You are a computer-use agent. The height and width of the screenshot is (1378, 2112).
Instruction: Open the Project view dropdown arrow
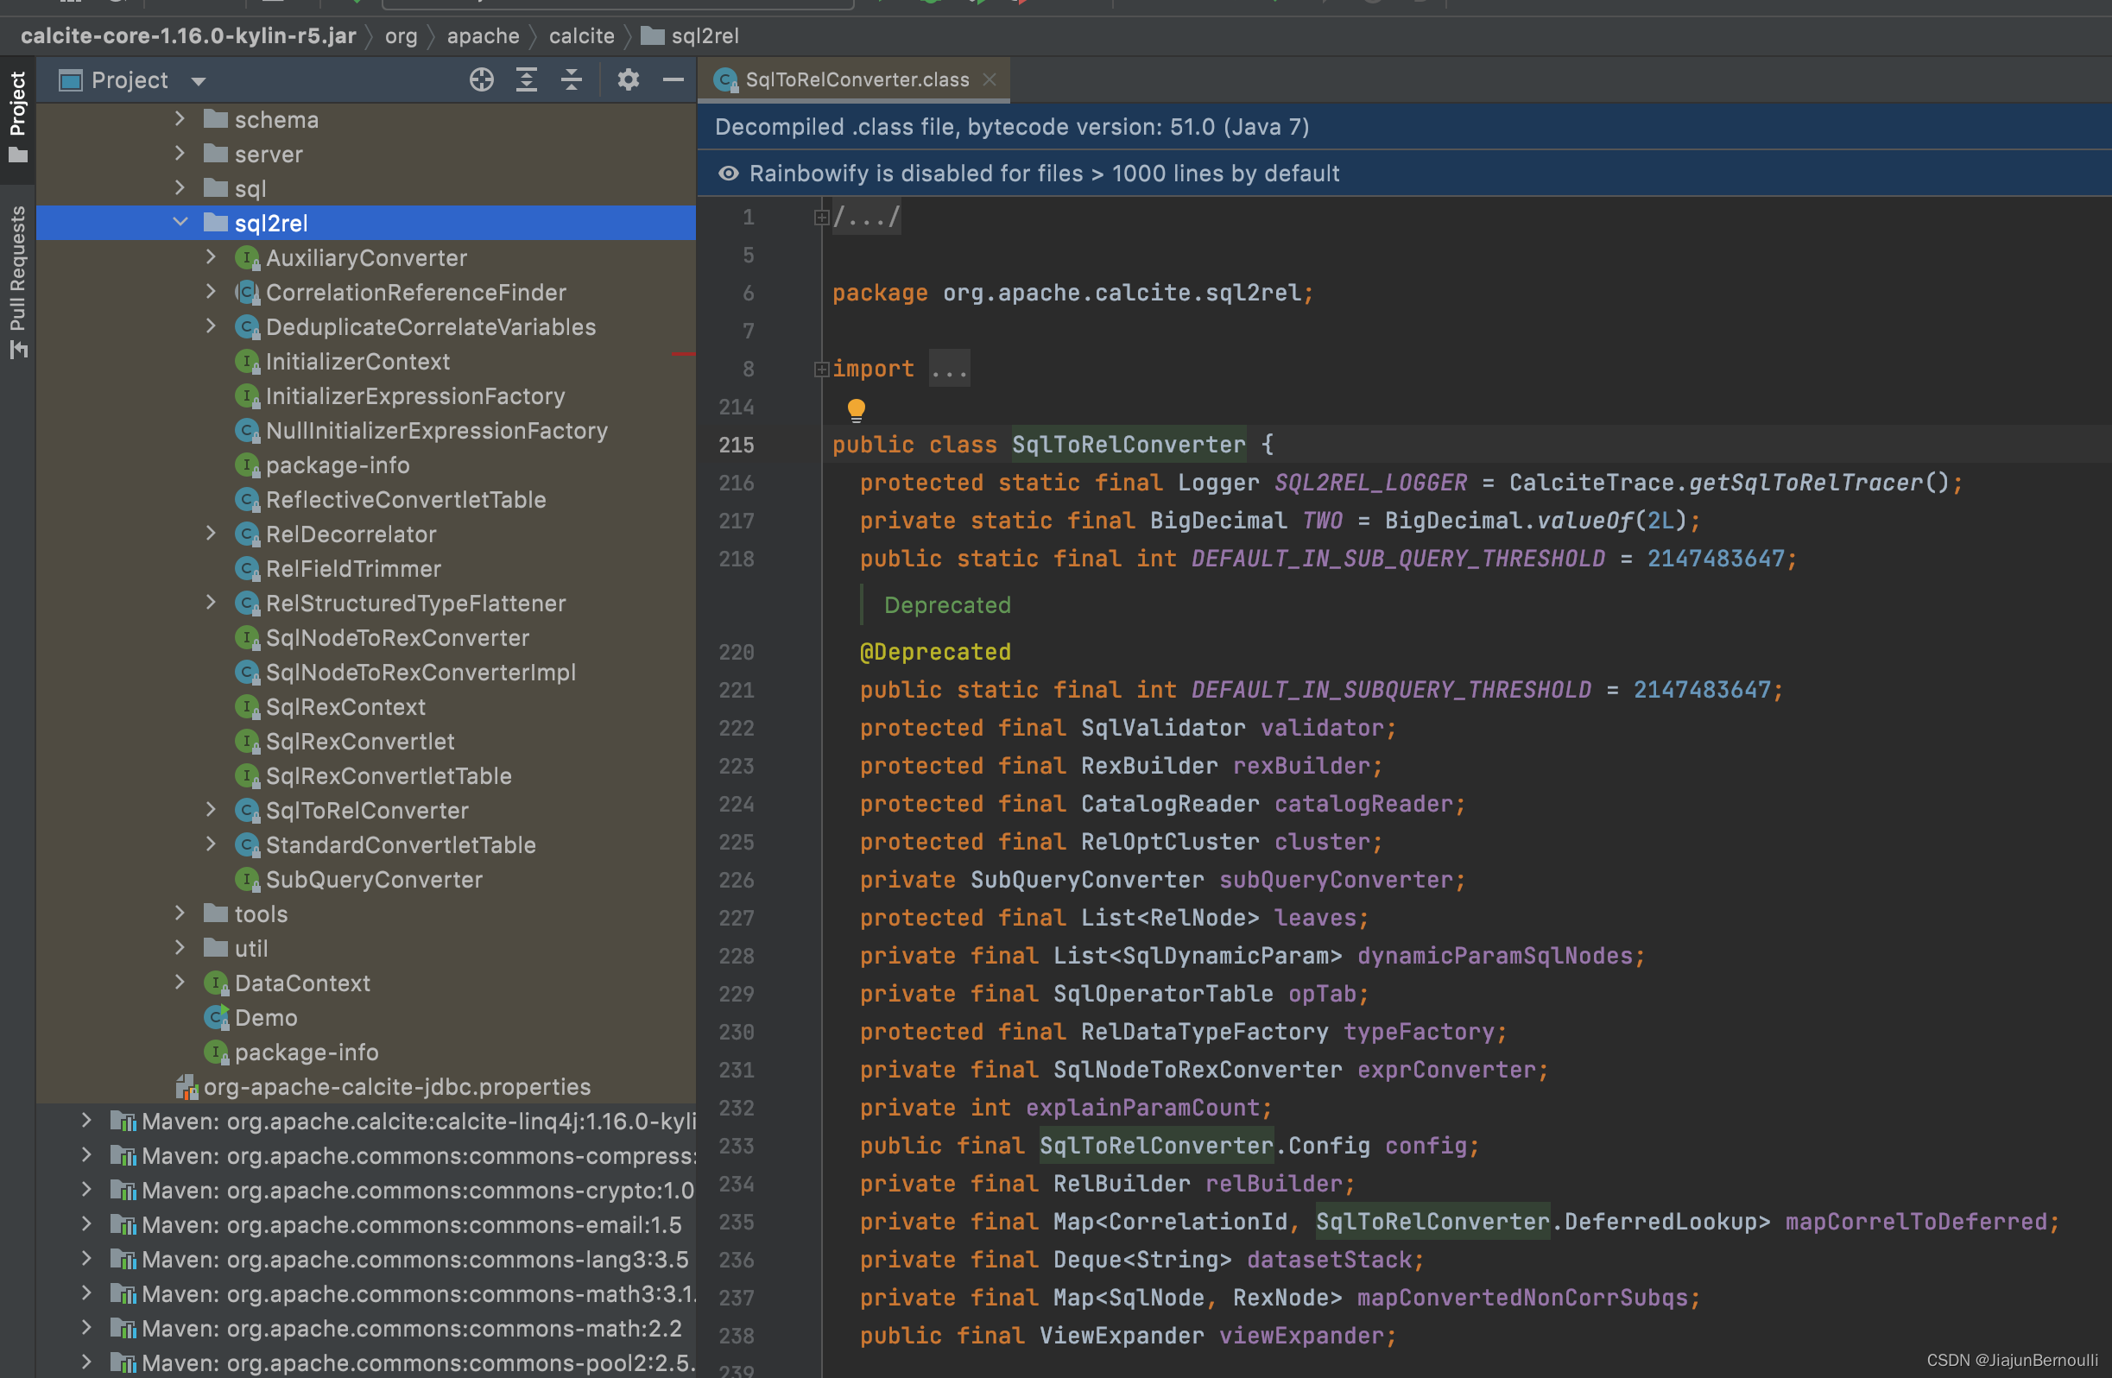tap(199, 82)
